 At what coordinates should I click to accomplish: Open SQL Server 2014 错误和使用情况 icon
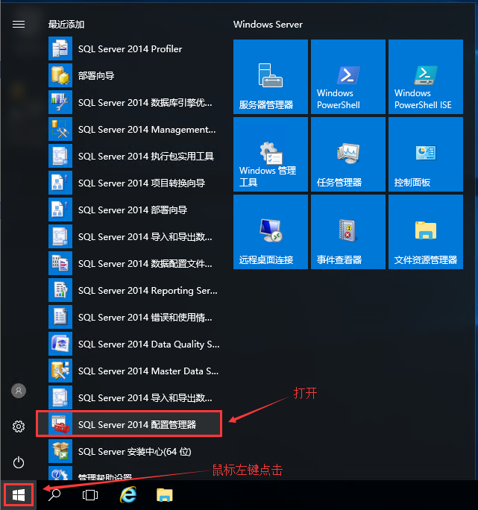click(60, 317)
